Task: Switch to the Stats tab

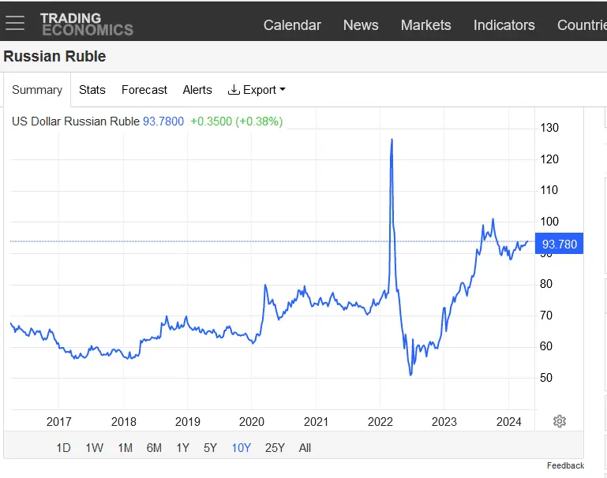Action: tap(92, 90)
